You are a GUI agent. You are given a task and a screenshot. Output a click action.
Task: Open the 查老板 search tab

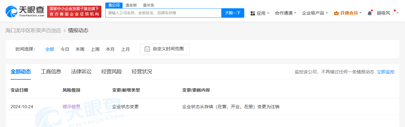(131, 5)
